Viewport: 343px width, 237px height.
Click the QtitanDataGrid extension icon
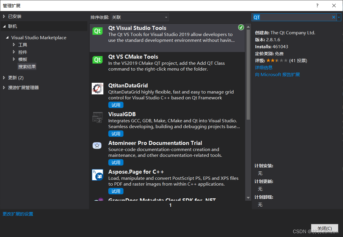[x=98, y=88]
